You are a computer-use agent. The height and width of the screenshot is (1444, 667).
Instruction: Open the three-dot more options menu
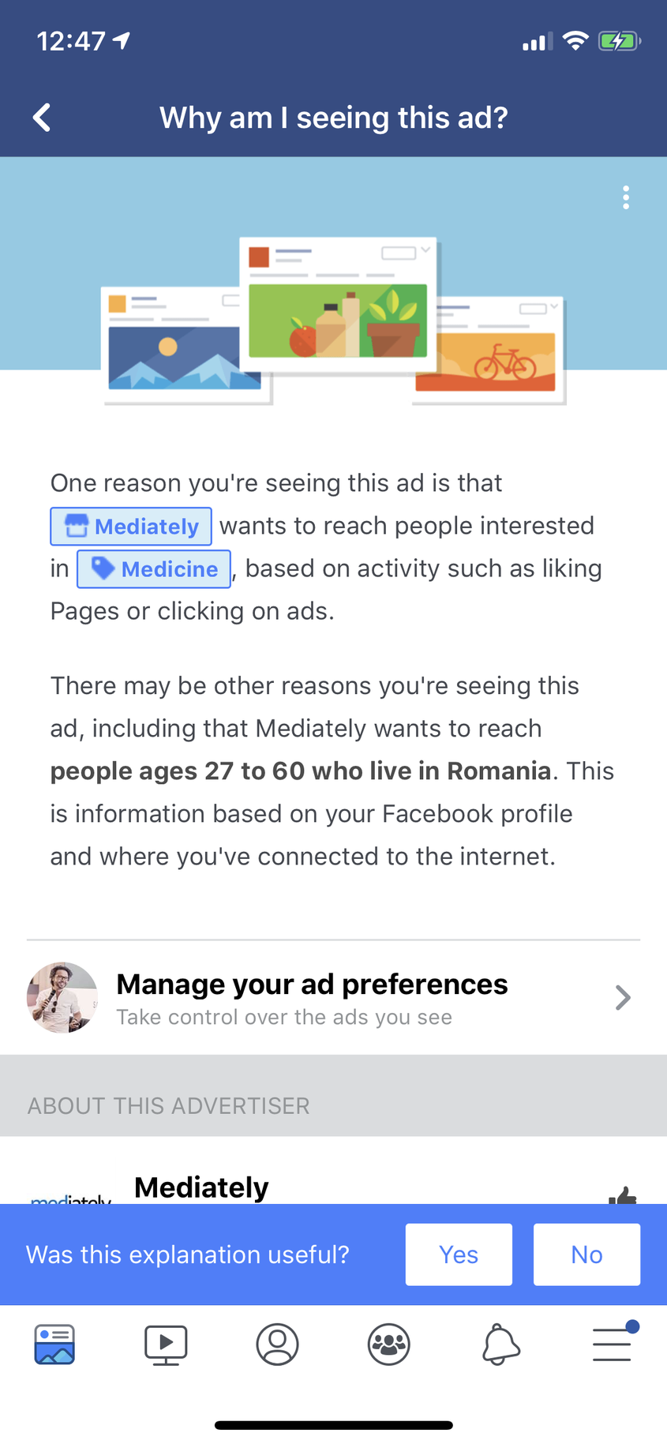point(626,197)
